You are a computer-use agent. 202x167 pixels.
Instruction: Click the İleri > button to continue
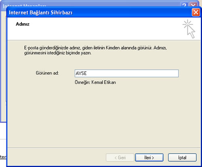[x=149, y=157]
